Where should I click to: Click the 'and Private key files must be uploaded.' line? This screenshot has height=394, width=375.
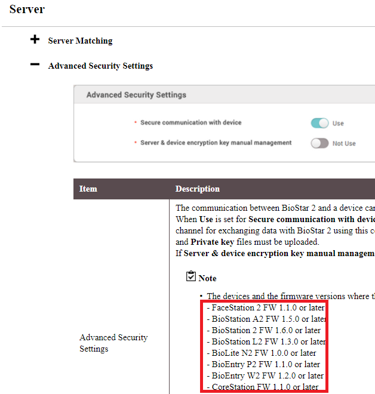tap(247, 242)
